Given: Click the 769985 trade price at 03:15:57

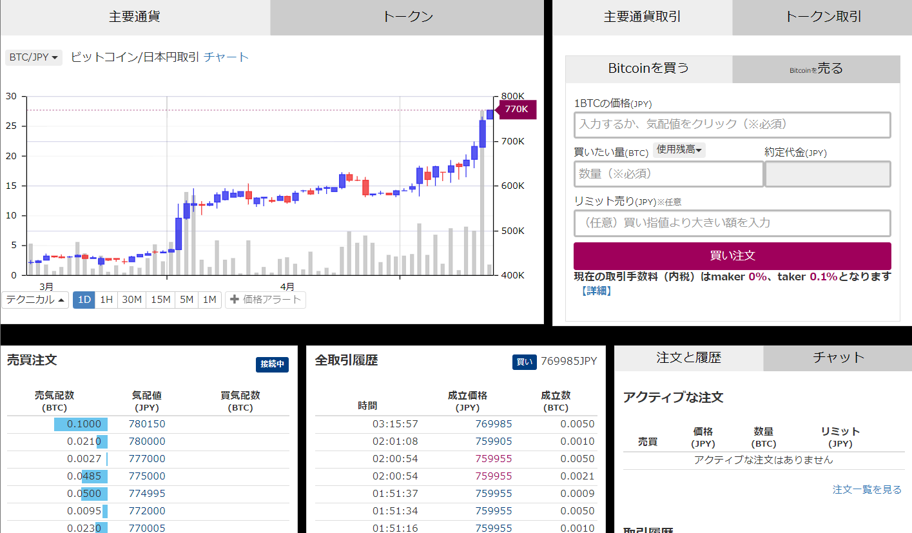Looking at the screenshot, I should coord(494,424).
